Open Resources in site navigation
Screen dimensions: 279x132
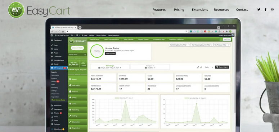pyautogui.click(x=221, y=10)
